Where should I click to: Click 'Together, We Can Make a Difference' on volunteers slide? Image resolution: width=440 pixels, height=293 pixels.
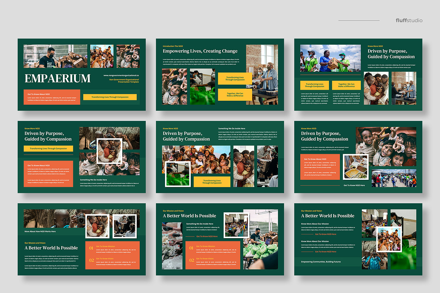346,85
